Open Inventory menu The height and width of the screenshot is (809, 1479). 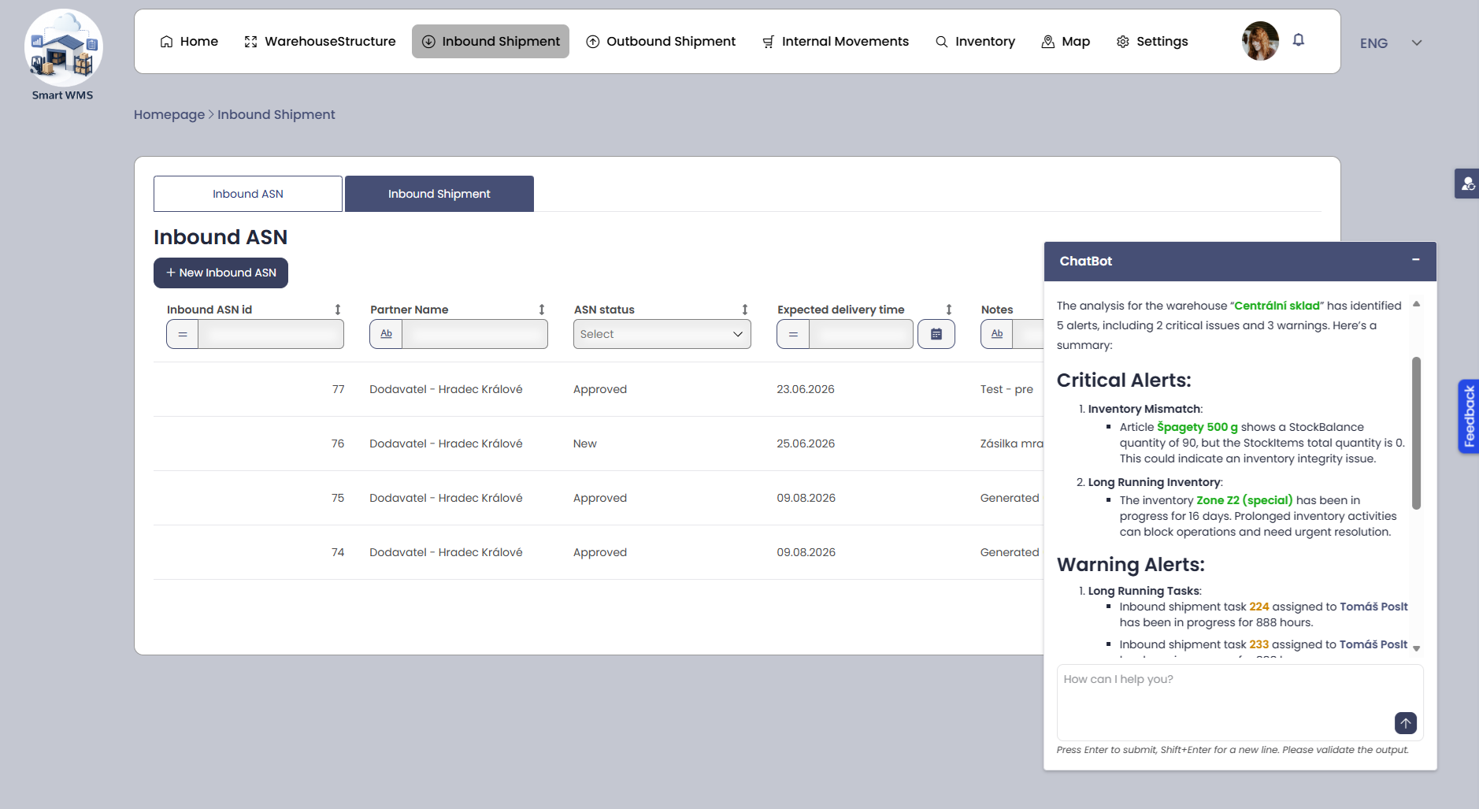click(x=975, y=41)
